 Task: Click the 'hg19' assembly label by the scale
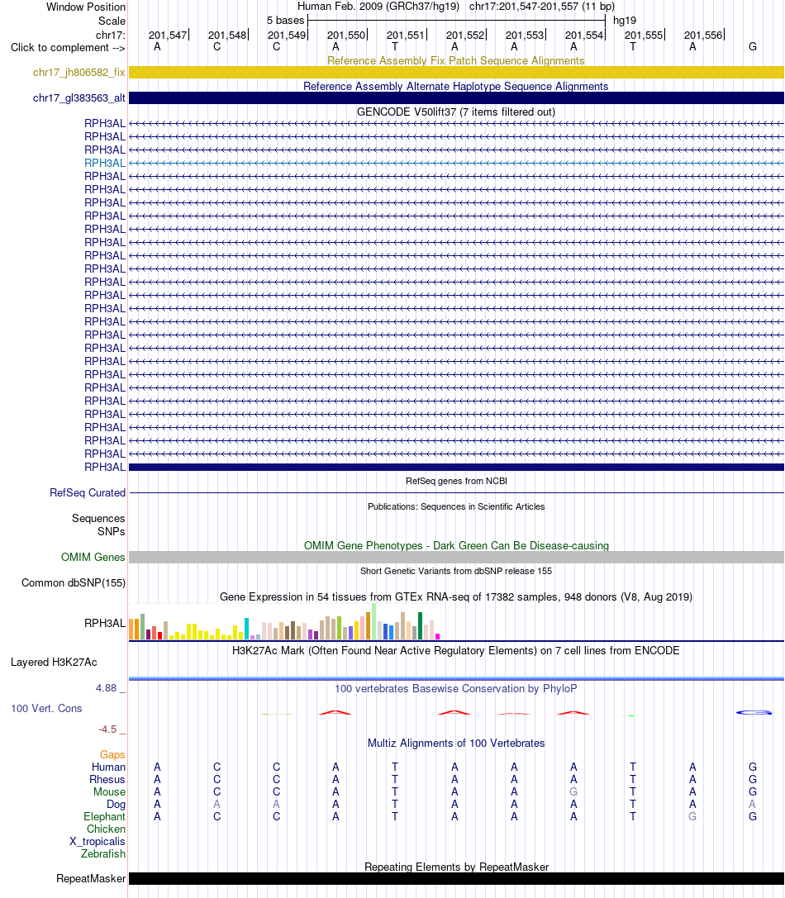(x=625, y=21)
